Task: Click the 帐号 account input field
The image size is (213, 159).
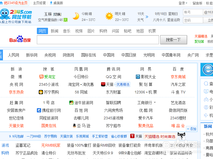Action: (x=193, y=12)
